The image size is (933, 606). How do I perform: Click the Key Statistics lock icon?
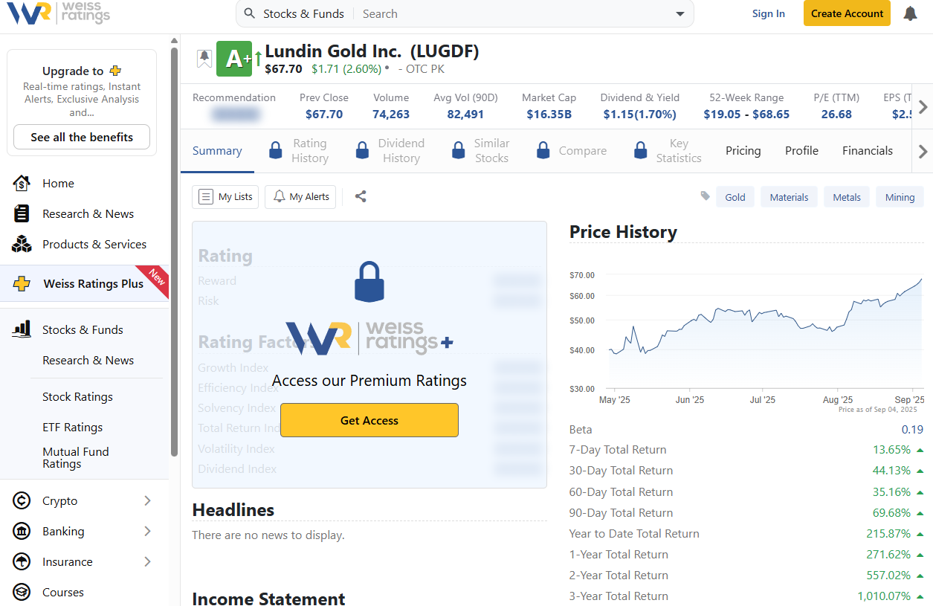[x=640, y=151]
